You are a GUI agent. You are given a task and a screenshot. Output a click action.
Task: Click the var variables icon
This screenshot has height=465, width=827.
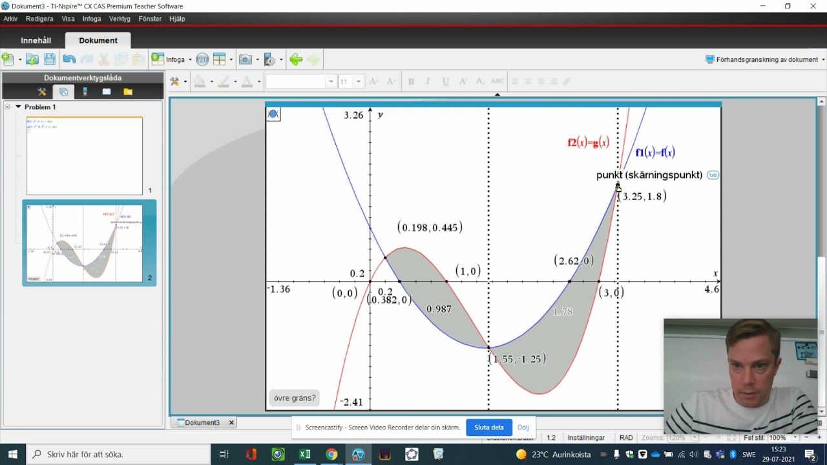coord(202,59)
